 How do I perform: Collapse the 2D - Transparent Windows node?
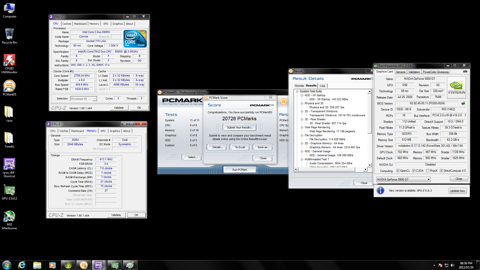[302, 111]
